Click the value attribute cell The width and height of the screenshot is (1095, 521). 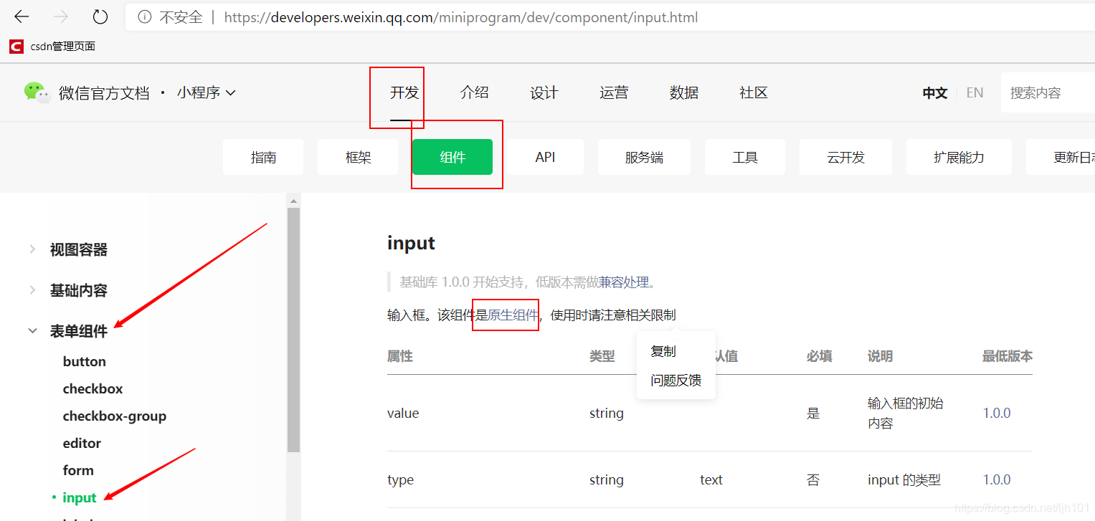[x=403, y=413]
